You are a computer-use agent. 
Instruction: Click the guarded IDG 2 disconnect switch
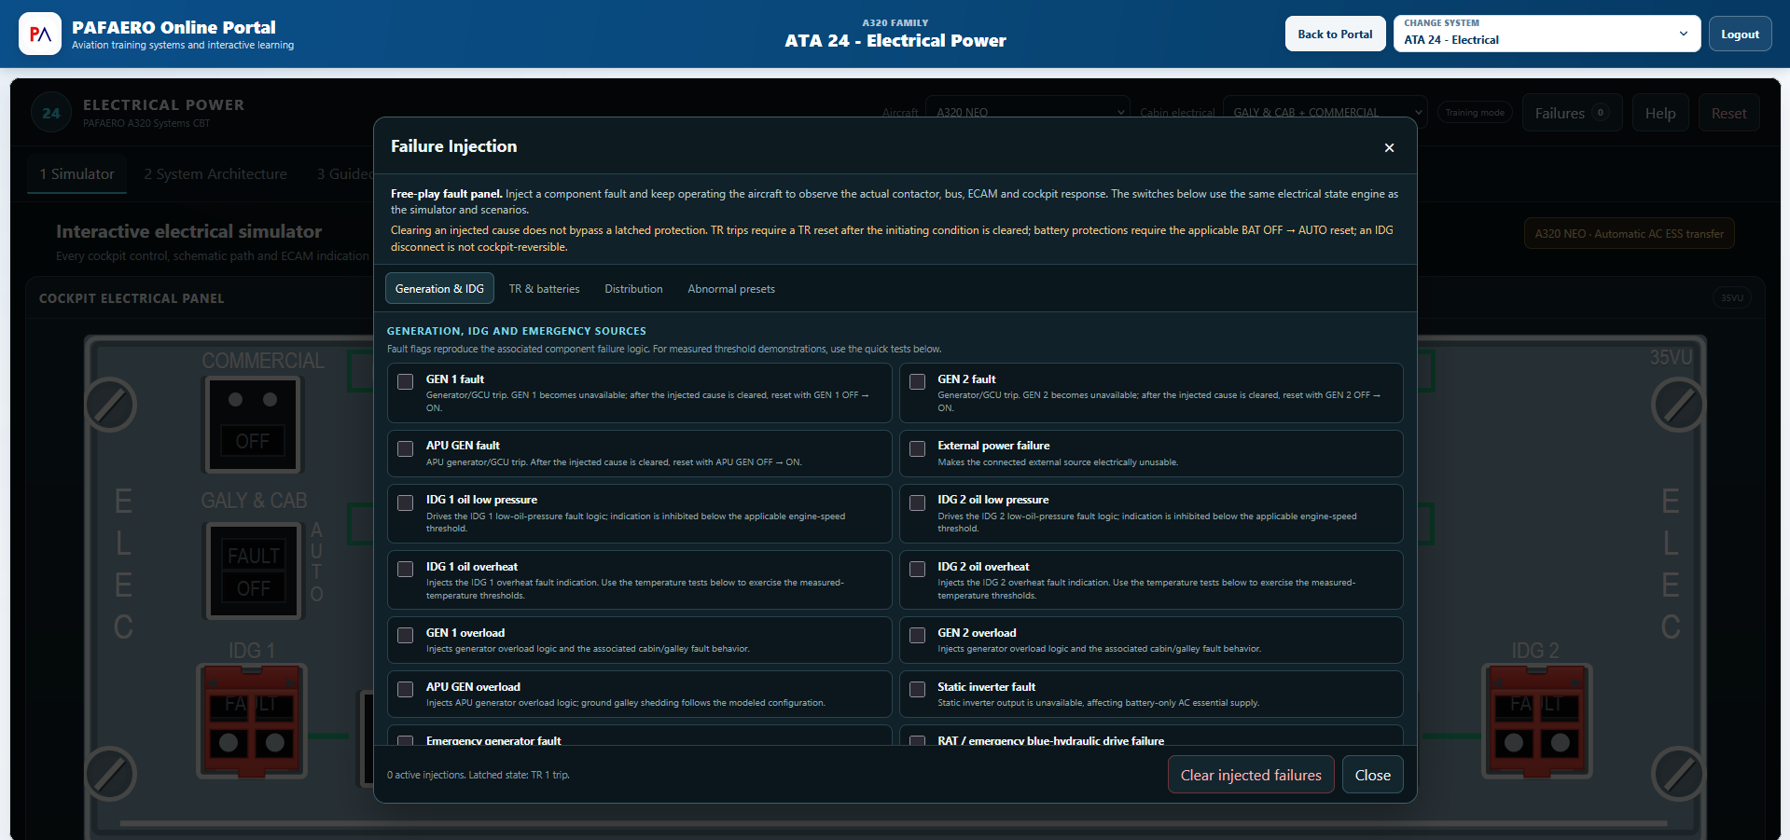1537,721
